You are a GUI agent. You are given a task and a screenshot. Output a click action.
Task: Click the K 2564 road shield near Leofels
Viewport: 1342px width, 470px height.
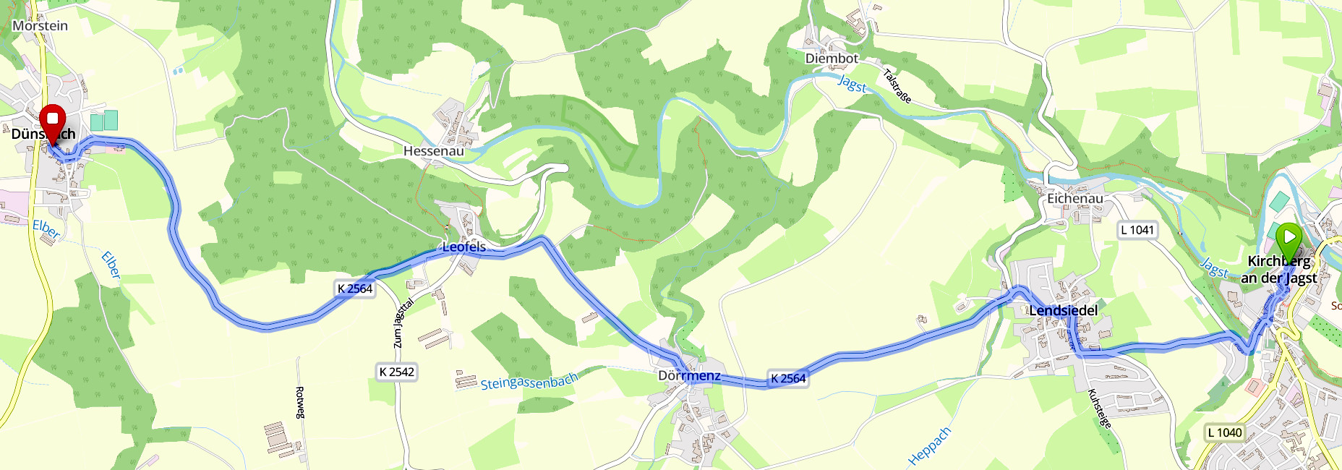(355, 289)
